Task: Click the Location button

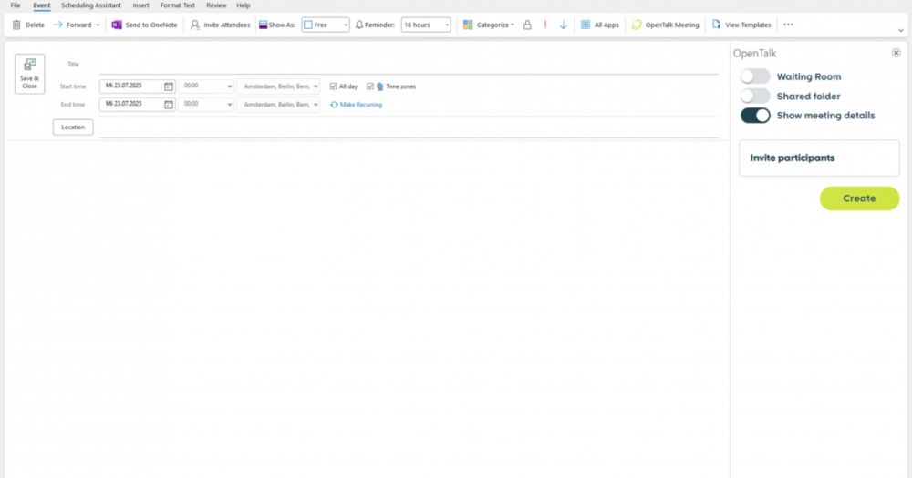Action: pyautogui.click(x=73, y=127)
